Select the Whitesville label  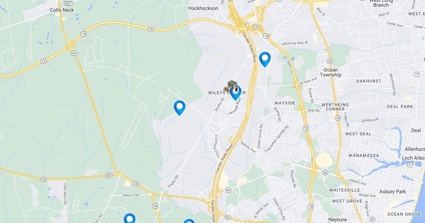[x=344, y=190]
